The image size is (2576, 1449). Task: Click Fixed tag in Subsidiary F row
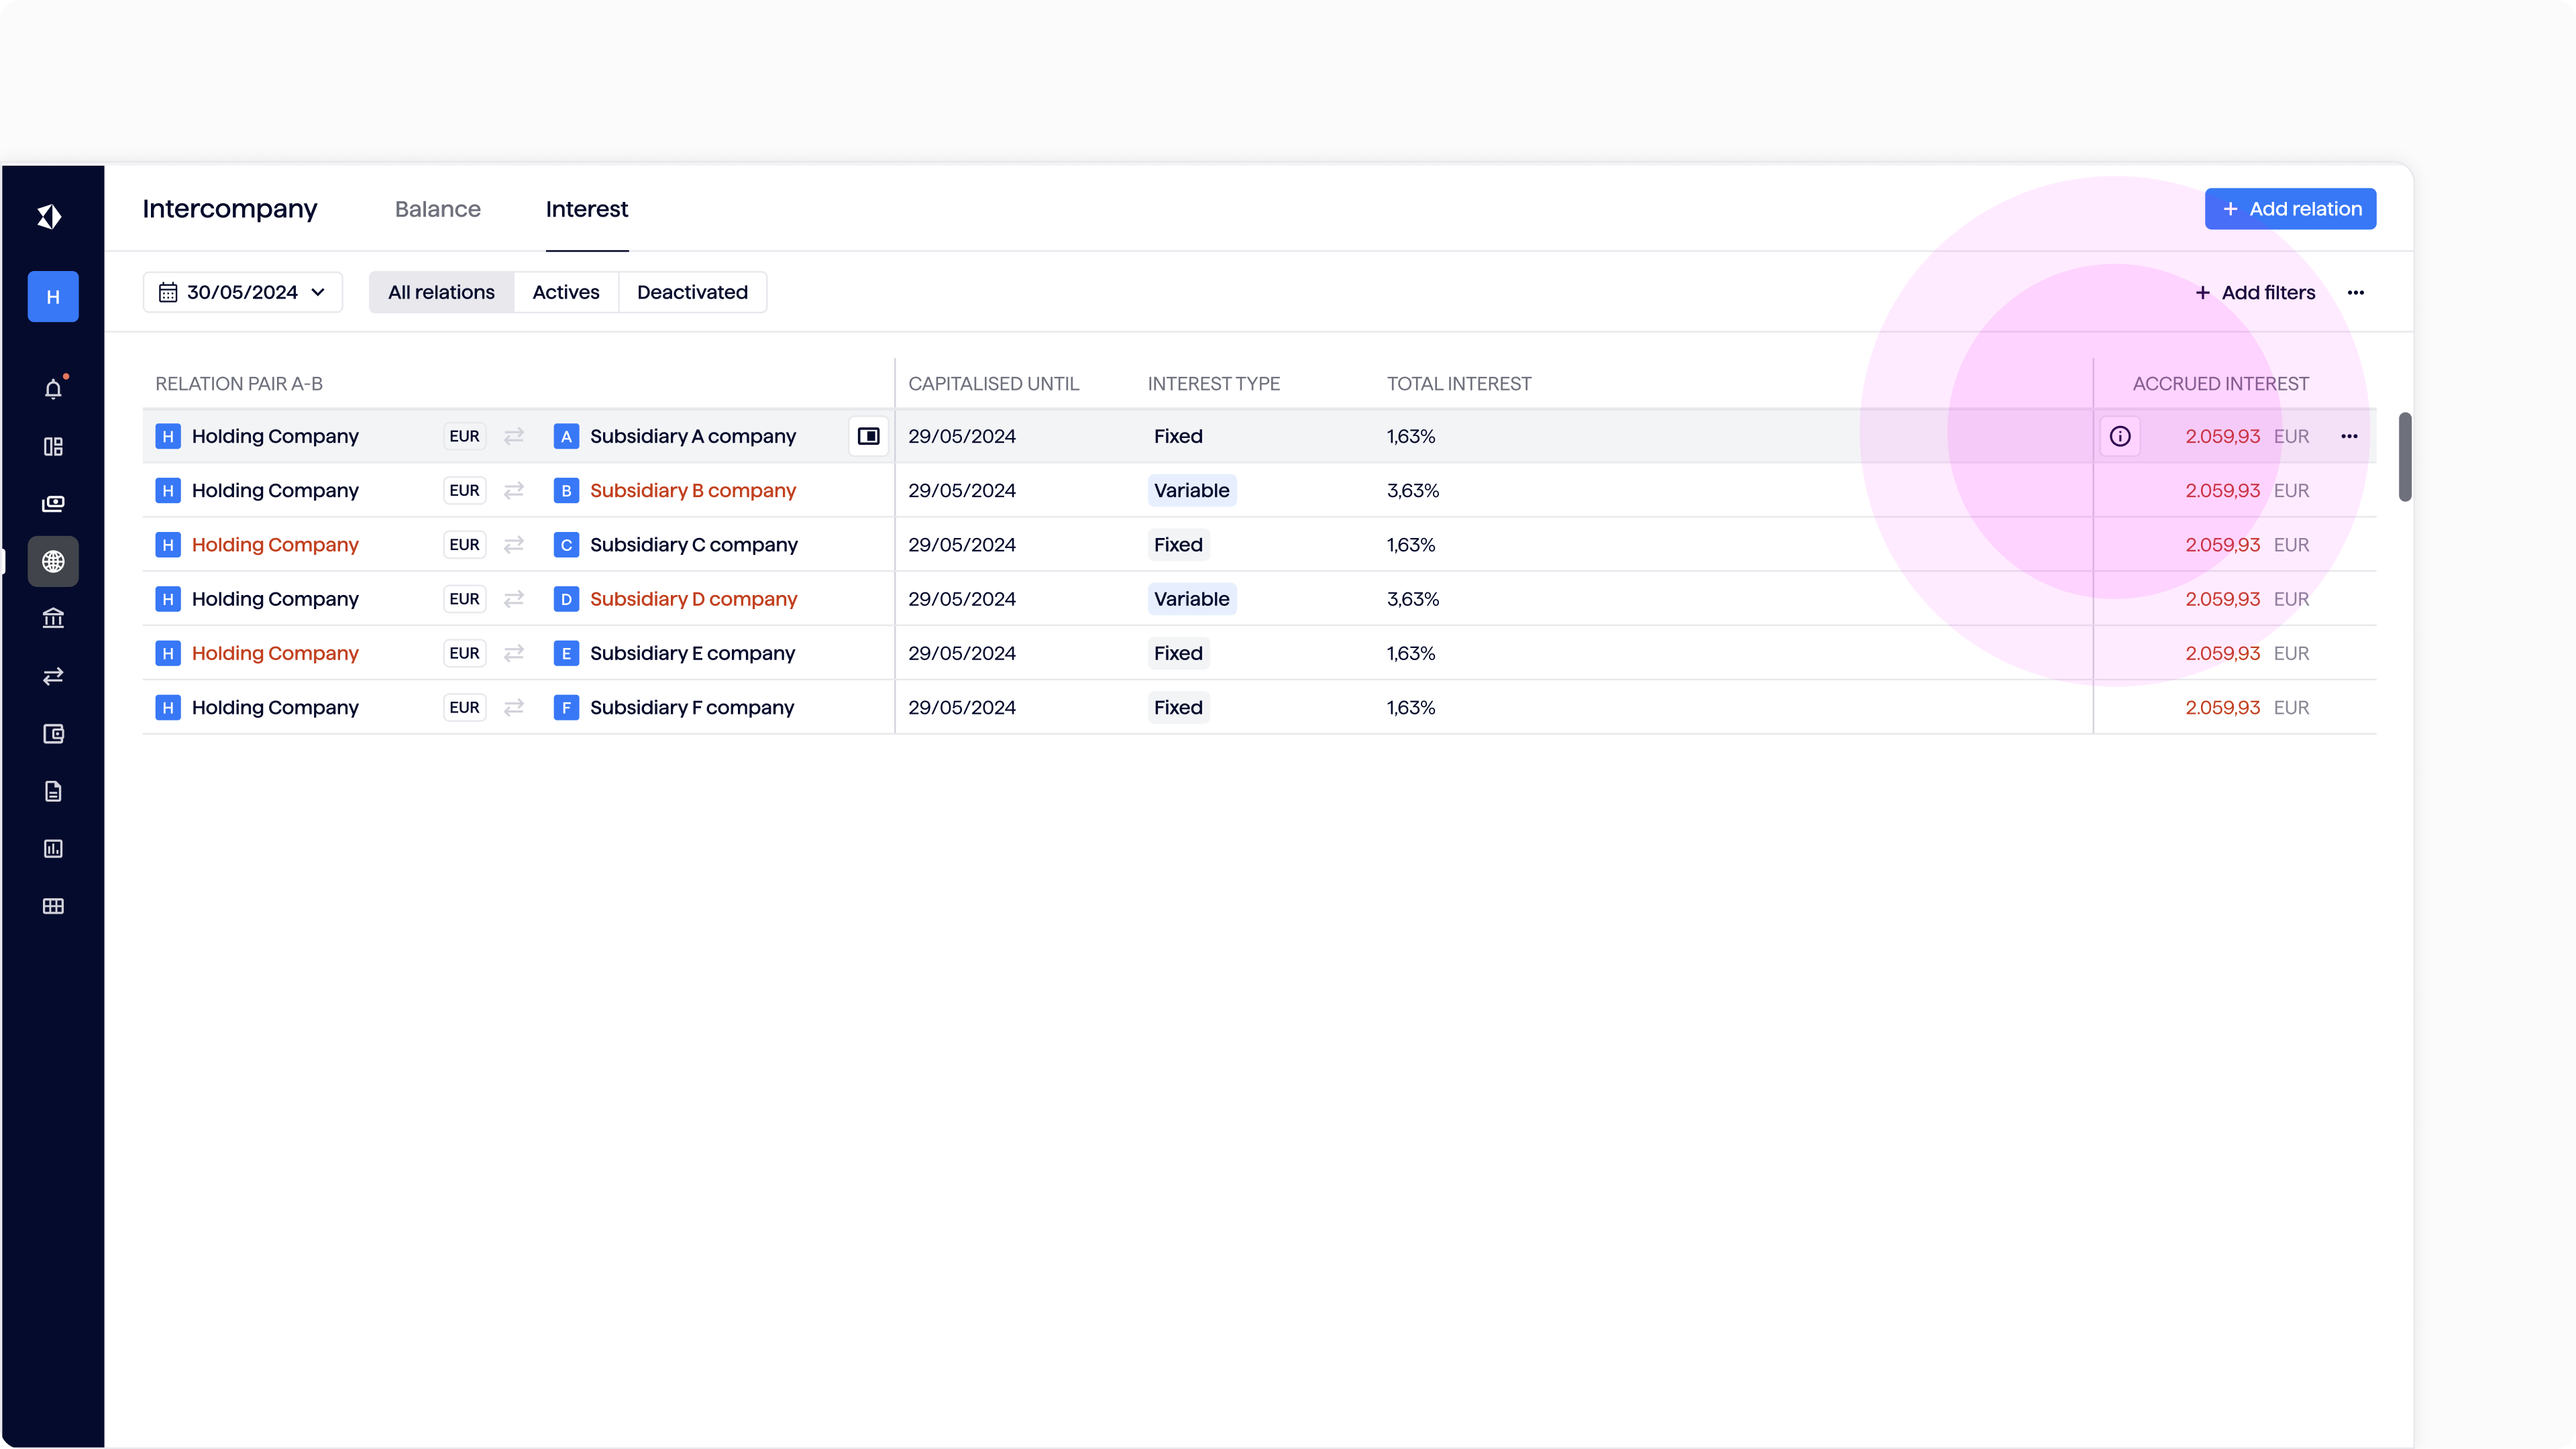[x=1178, y=707]
